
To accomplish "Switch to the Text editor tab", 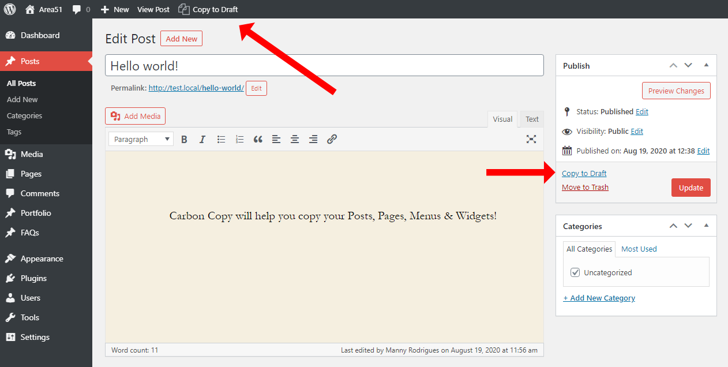I will pos(532,119).
